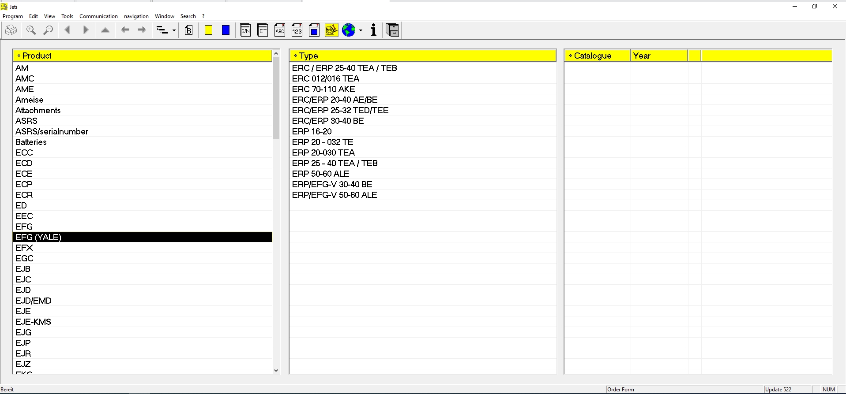The width and height of the screenshot is (846, 394).
Task: Select the Batteries product
Action: [x=143, y=142]
